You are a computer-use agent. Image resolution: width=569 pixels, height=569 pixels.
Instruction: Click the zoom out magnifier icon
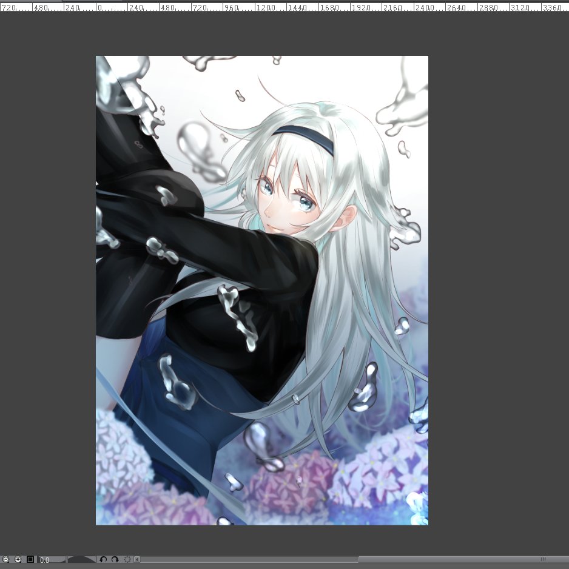(x=6, y=559)
